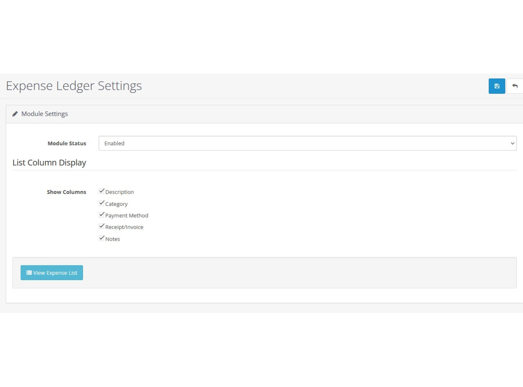Click the Description checkbox label text
Screen dimensions: 523x387
tap(119, 192)
